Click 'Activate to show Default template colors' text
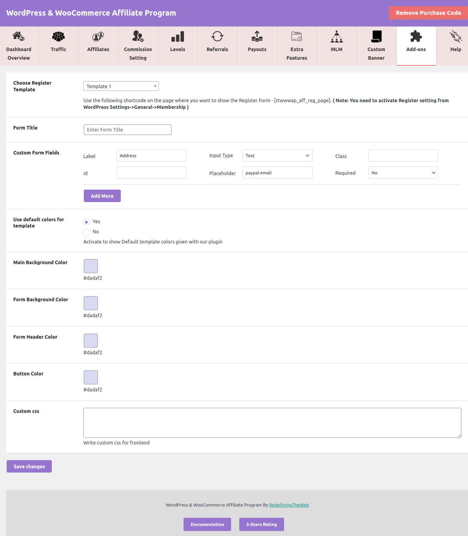 coord(153,242)
